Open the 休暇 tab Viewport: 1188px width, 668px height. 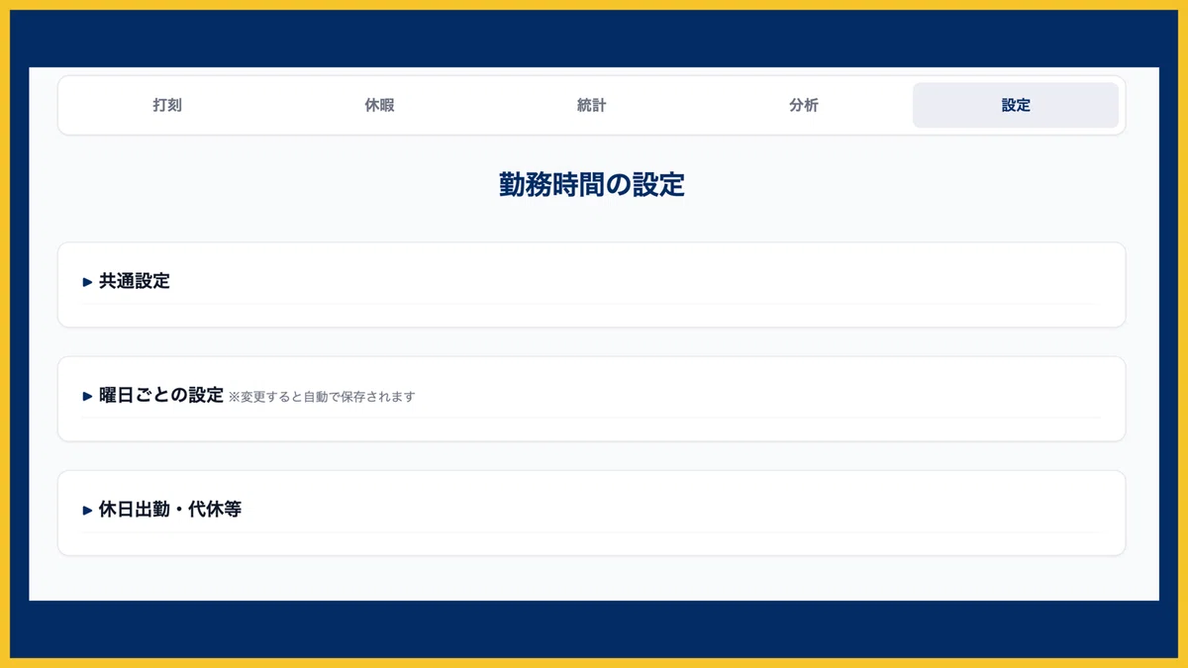click(x=379, y=105)
